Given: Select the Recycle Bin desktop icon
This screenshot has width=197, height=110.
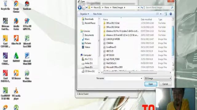Looking at the screenshot, I should click(5, 5).
